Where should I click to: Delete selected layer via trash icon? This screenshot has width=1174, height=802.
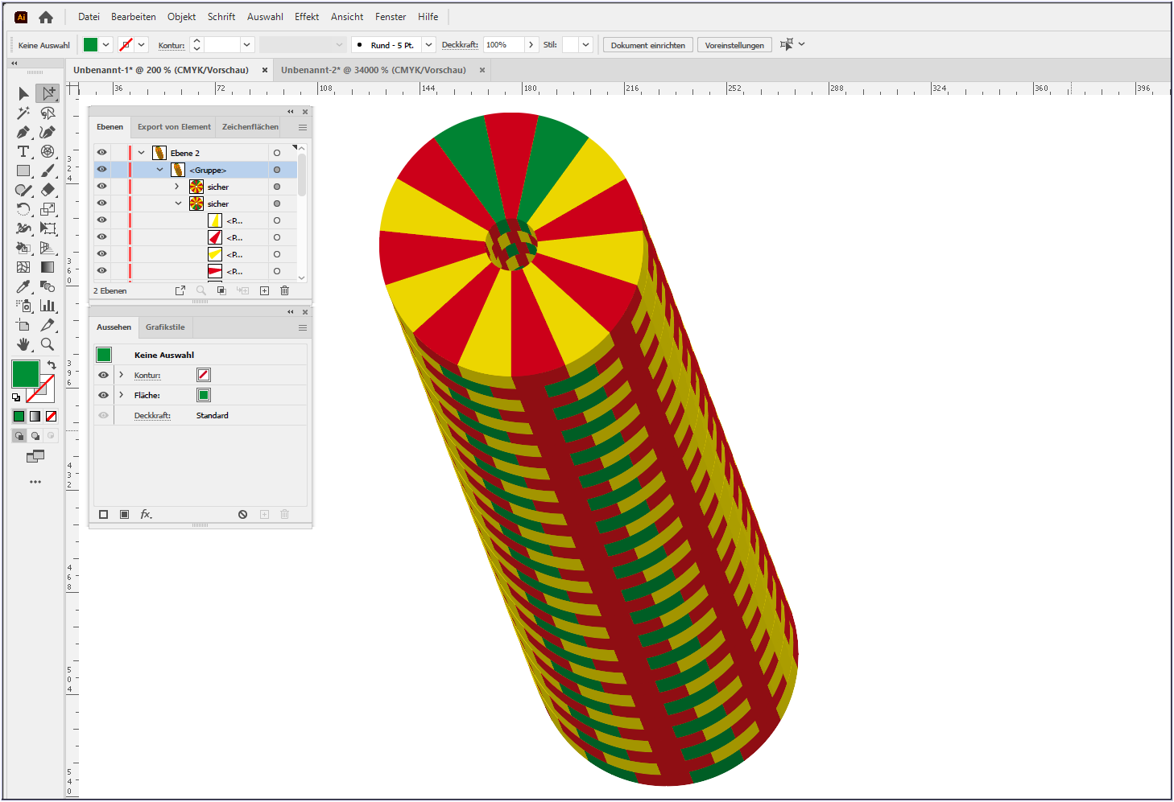pos(284,290)
